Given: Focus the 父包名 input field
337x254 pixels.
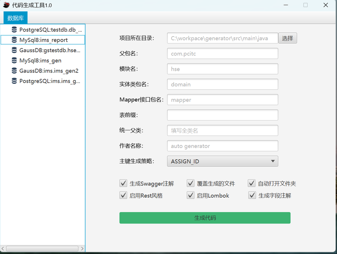Looking at the screenshot, I should click(x=222, y=53).
